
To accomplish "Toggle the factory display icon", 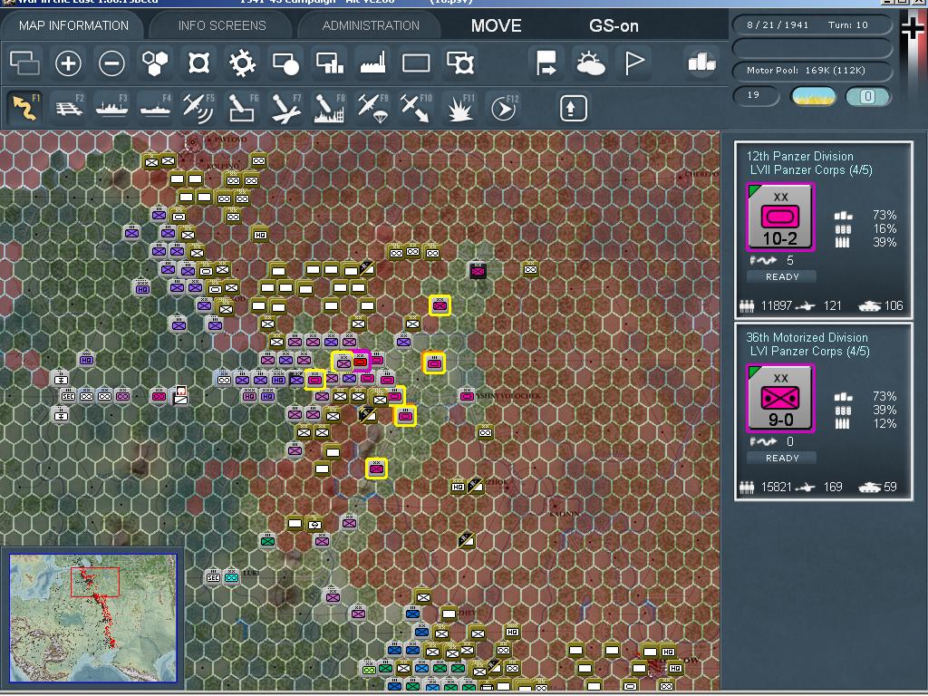I will [x=372, y=63].
